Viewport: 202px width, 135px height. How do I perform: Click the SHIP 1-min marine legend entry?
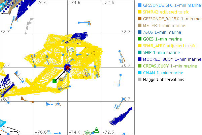click(161, 53)
